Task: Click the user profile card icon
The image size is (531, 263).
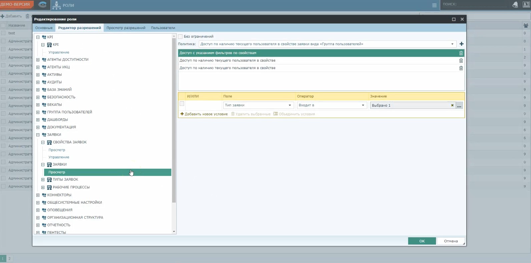Action: (526, 5)
